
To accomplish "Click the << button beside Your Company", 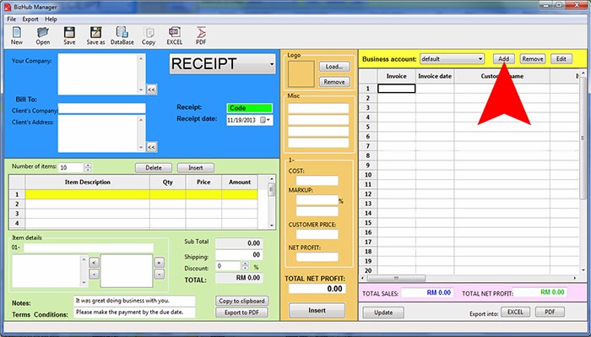I will [x=151, y=90].
